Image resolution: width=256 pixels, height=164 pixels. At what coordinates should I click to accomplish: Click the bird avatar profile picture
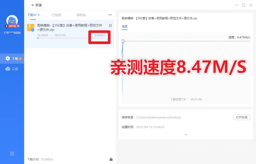click(x=12, y=21)
